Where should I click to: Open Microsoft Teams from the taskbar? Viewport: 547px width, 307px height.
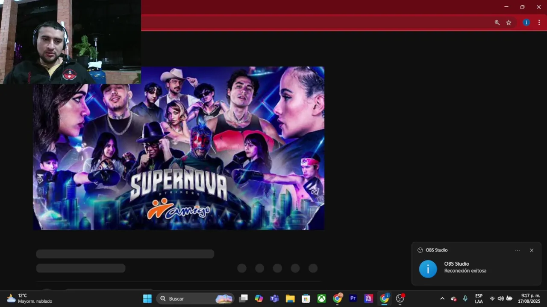(x=274, y=298)
